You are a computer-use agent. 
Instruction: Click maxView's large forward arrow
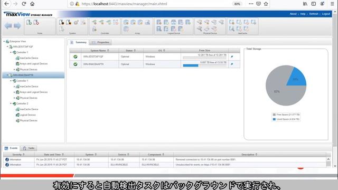point(17,26)
